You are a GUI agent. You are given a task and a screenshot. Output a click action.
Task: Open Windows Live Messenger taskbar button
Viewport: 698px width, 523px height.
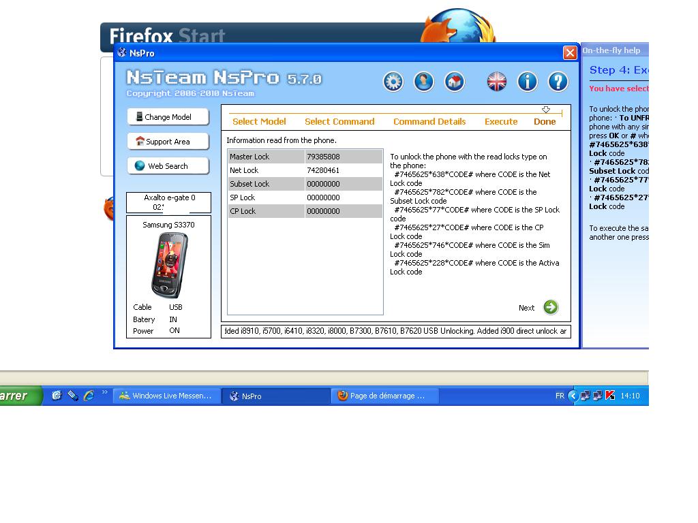(x=167, y=396)
